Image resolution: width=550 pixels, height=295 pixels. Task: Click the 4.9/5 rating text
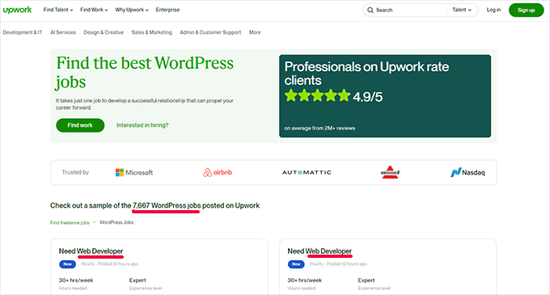click(x=367, y=97)
